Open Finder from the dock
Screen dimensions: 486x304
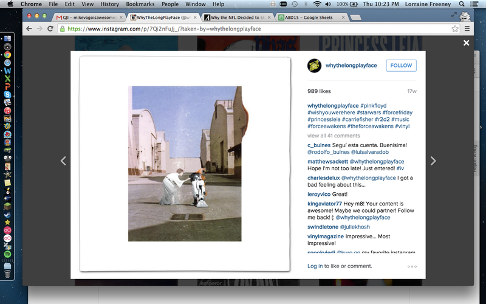7,38
